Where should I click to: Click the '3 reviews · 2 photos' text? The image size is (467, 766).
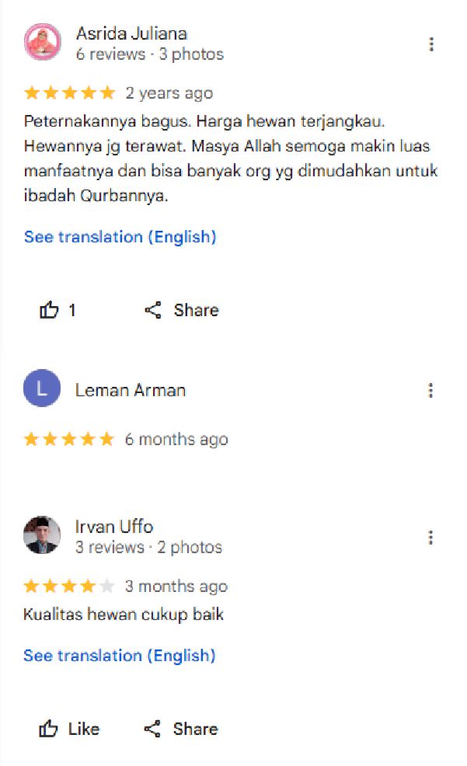(148, 547)
